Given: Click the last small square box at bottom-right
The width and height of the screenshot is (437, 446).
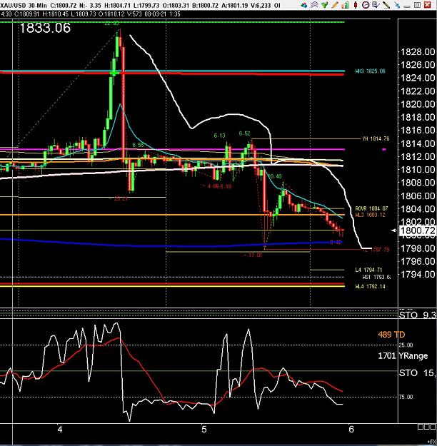Looking at the screenshot, I should 433,427.
